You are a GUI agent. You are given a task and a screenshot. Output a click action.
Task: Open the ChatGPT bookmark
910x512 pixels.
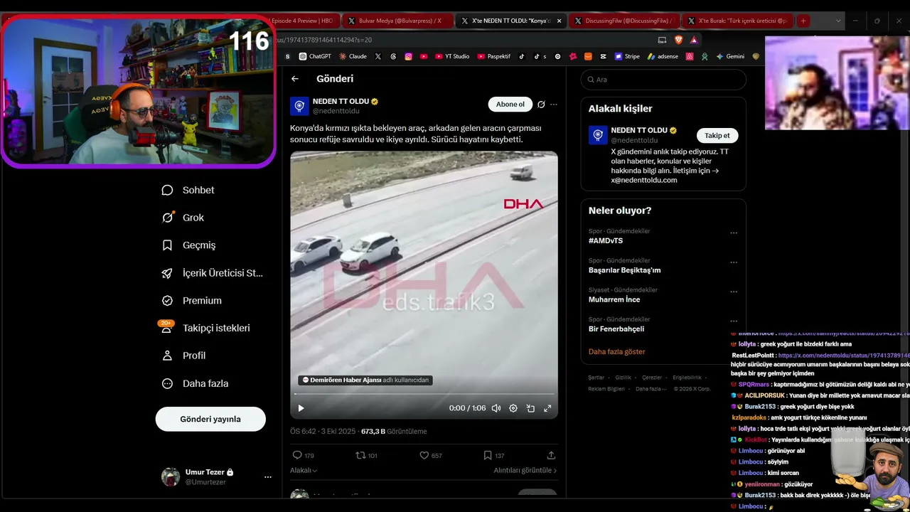tap(315, 56)
